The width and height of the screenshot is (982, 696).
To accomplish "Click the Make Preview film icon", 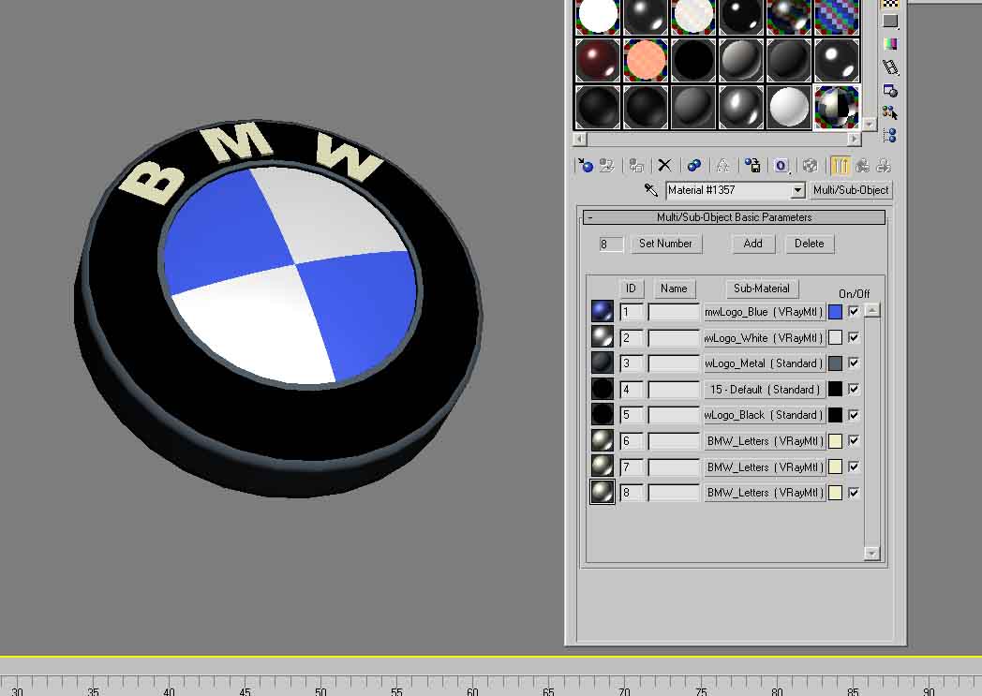I will 890,67.
